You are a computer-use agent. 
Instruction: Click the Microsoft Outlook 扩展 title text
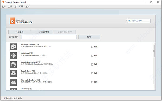[30, 44]
